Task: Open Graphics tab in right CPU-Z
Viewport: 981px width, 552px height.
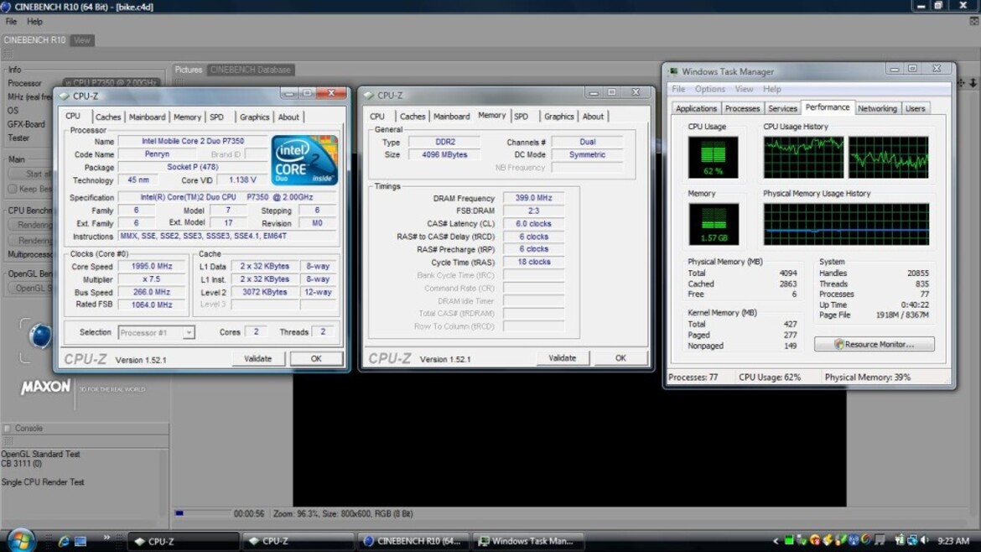Action: 558,117
